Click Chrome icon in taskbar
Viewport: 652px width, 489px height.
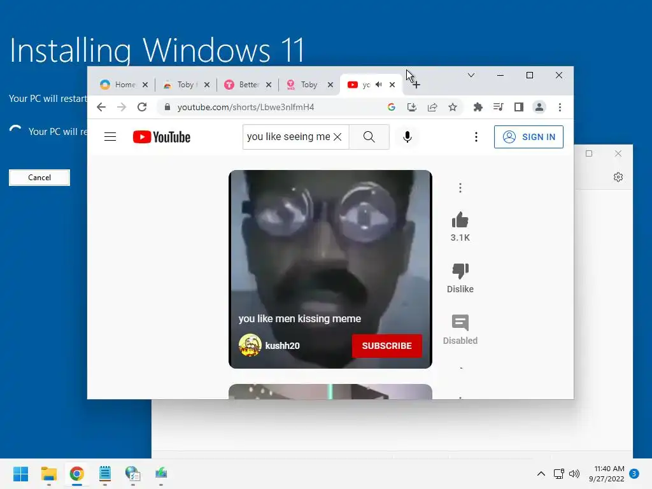tap(77, 474)
